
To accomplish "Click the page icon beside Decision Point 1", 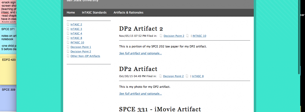I will [x=68, y=47].
